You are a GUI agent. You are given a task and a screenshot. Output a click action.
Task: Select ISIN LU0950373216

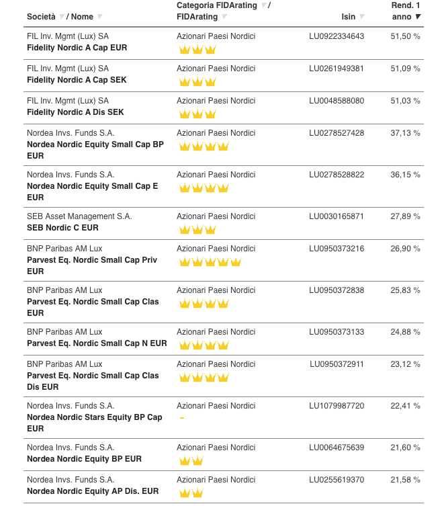(337, 249)
